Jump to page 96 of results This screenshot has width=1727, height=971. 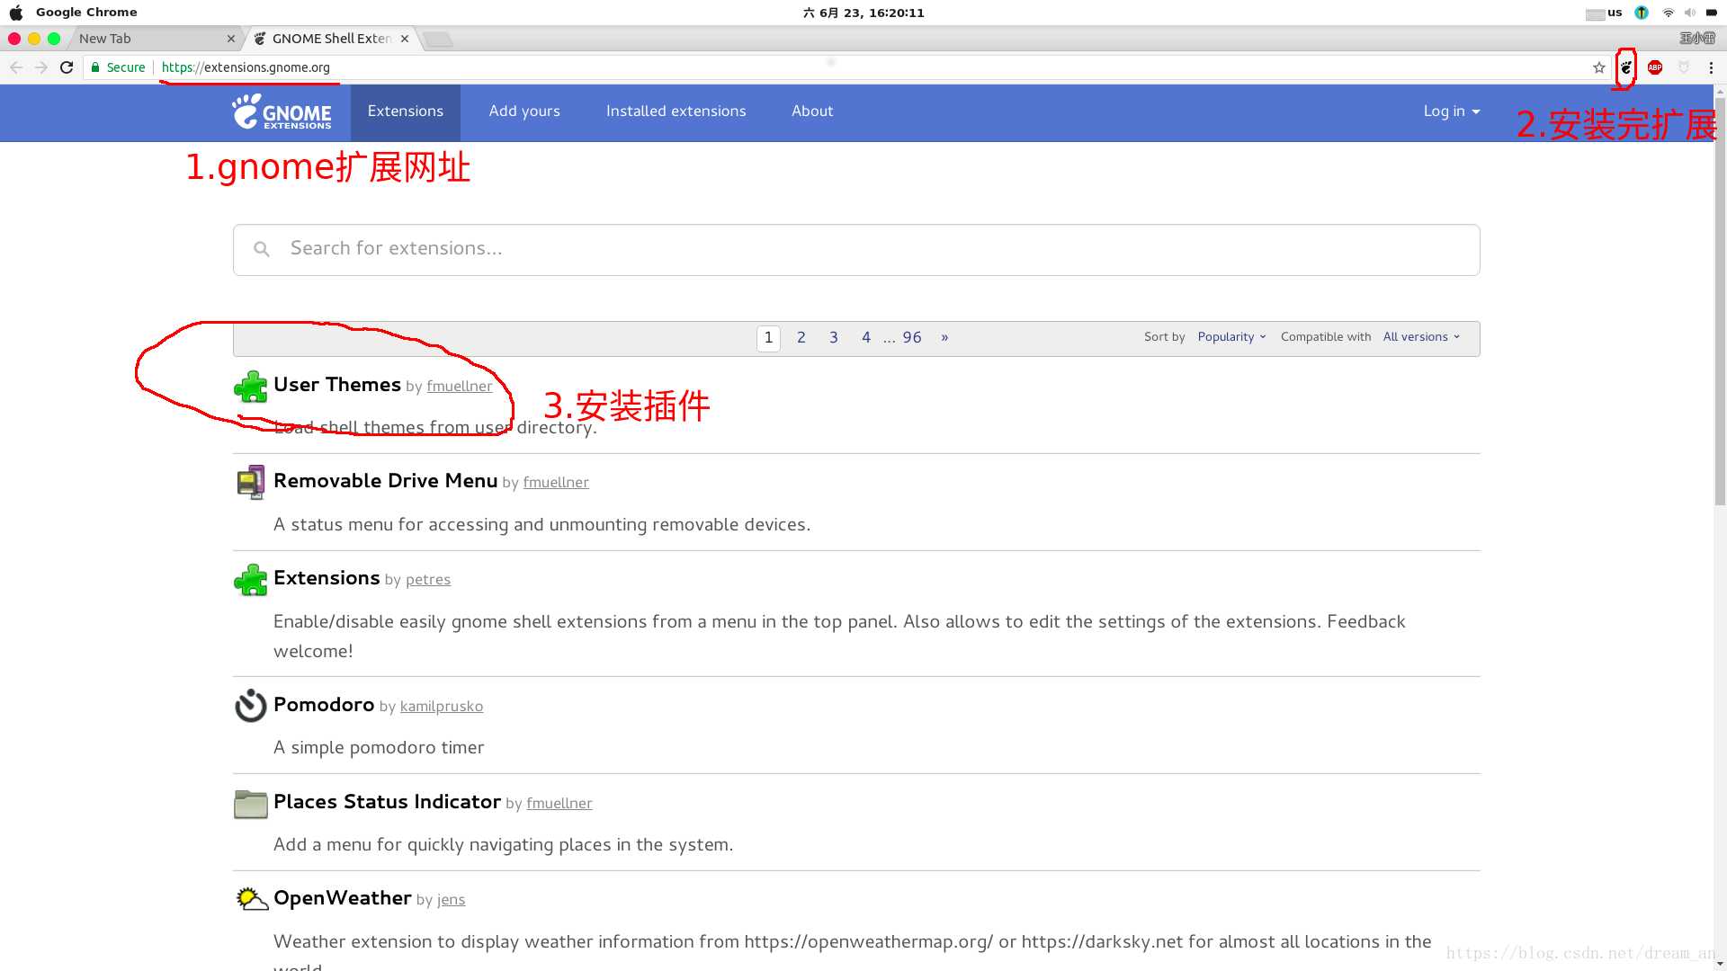pyautogui.click(x=912, y=338)
